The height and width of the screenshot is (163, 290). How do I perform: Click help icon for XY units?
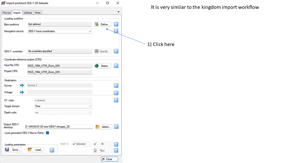click(x=116, y=100)
